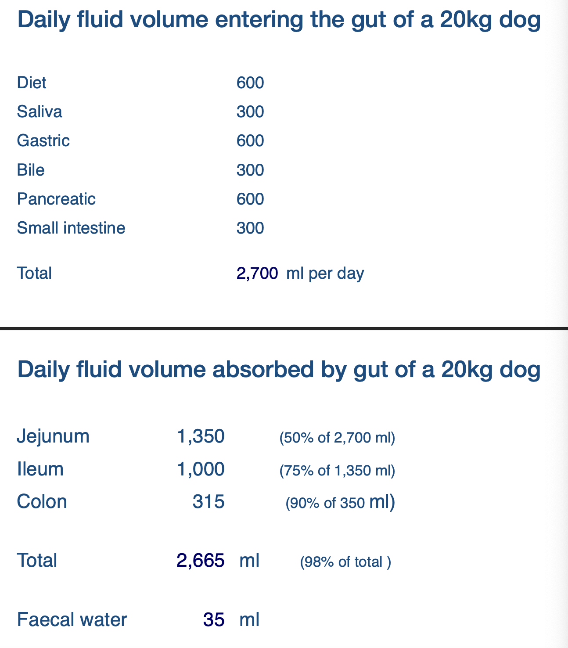This screenshot has height=648, width=568.
Task: Click the 'Daily fluid volume absorbed by gut' heading
Action: [x=279, y=369]
